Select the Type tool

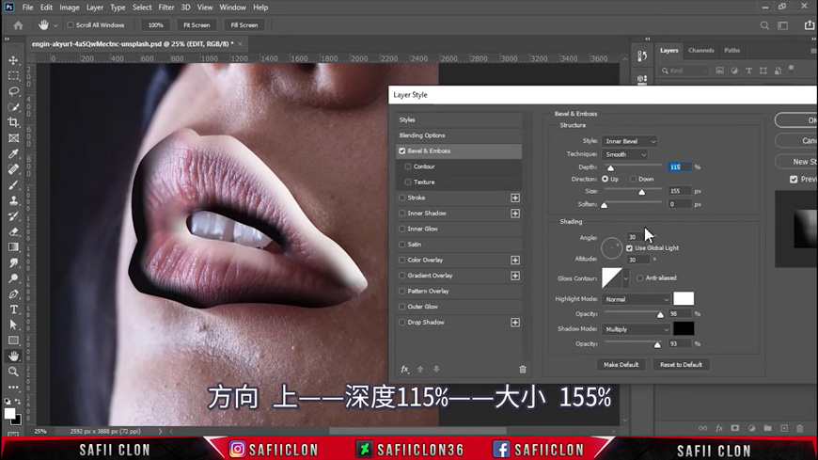coord(13,309)
